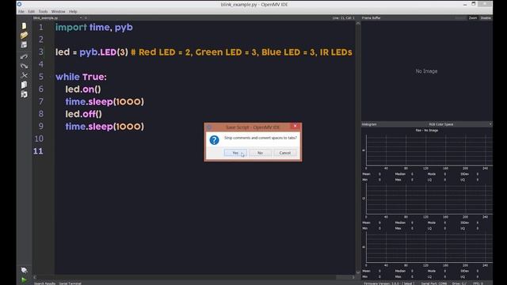Image resolution: width=507 pixels, height=285 pixels.
Task: Click the Undo arrow icon
Action: point(25,56)
